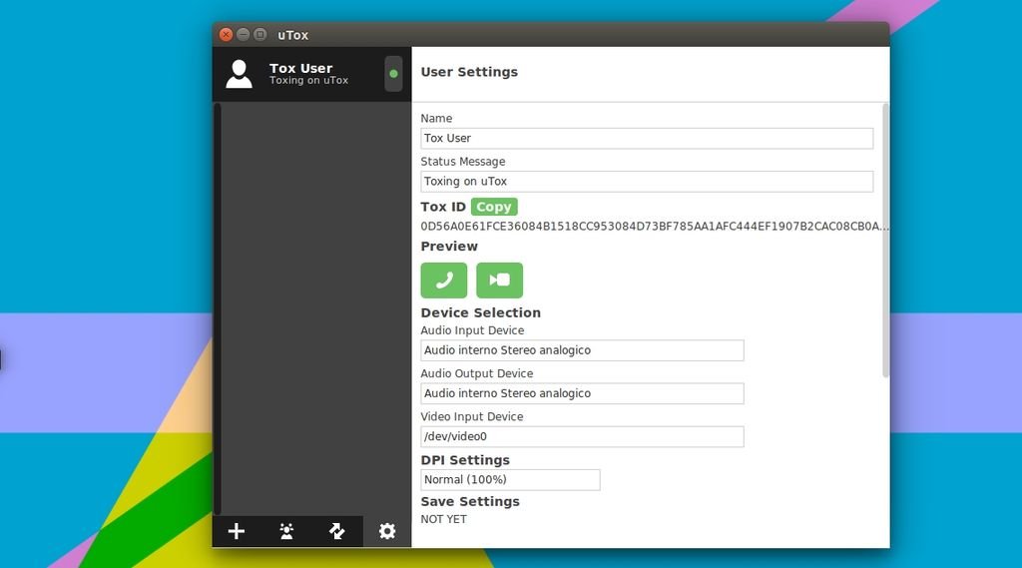Image resolution: width=1022 pixels, height=568 pixels.
Task: Open the DPI Settings dropdown
Action: tap(510, 480)
